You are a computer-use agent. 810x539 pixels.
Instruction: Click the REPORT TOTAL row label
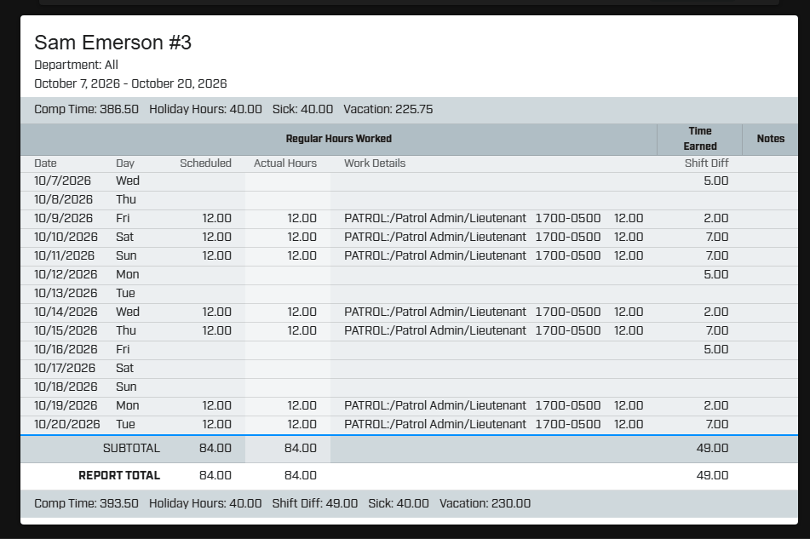[x=118, y=475]
